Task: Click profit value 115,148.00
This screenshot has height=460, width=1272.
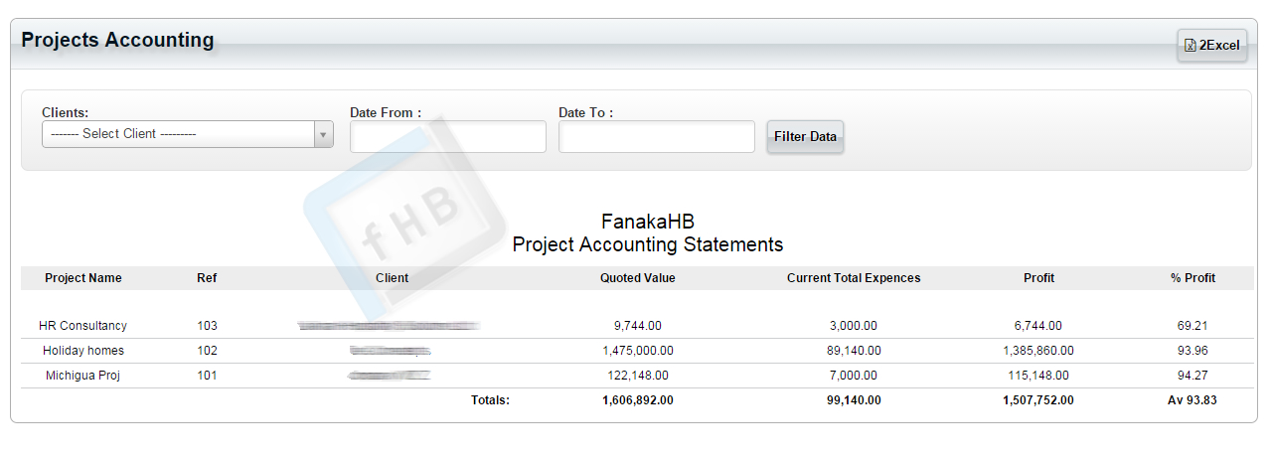Action: (1039, 376)
